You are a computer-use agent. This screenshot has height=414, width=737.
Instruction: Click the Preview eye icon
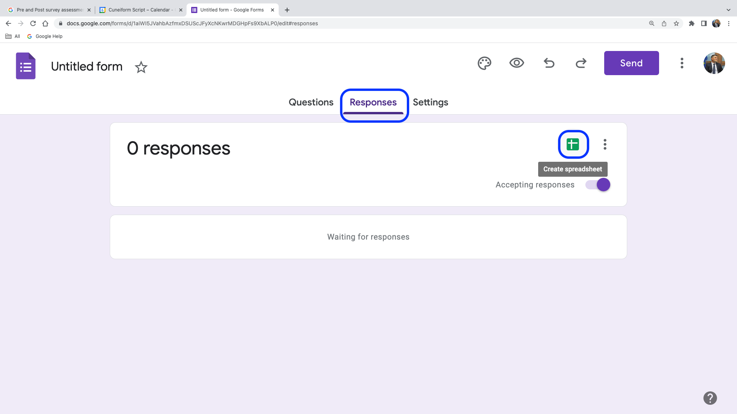(517, 63)
